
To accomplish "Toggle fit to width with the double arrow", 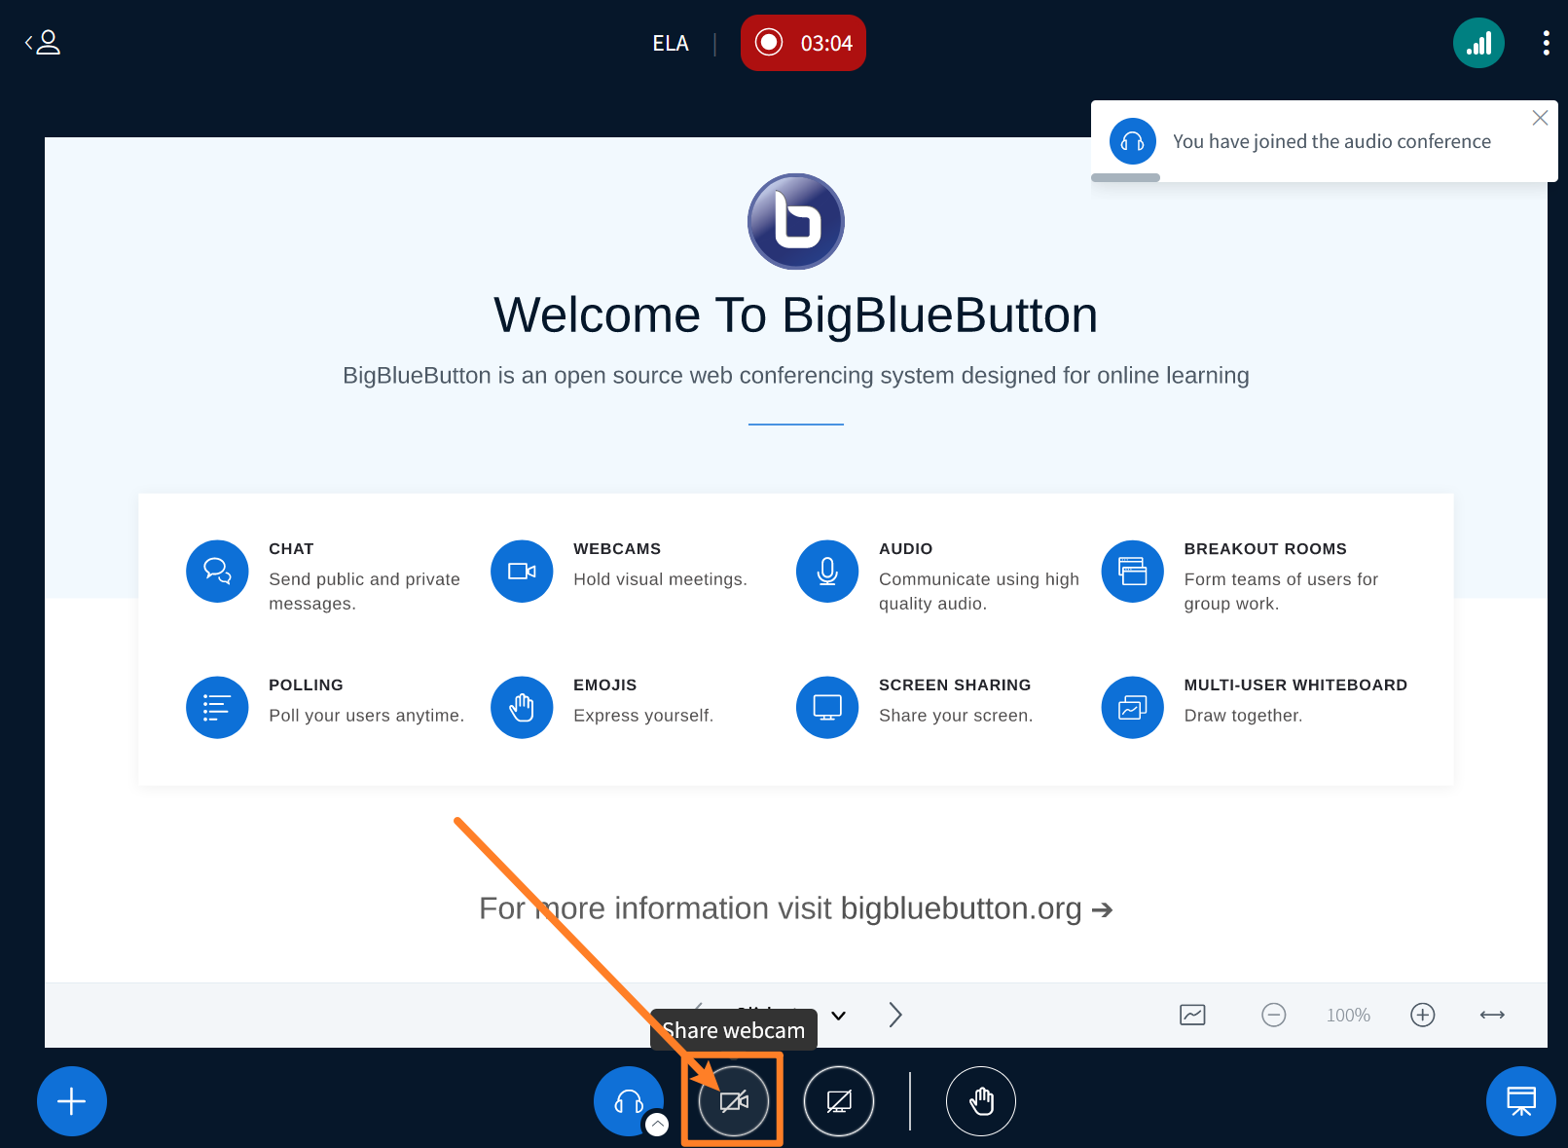I will click(1492, 1015).
